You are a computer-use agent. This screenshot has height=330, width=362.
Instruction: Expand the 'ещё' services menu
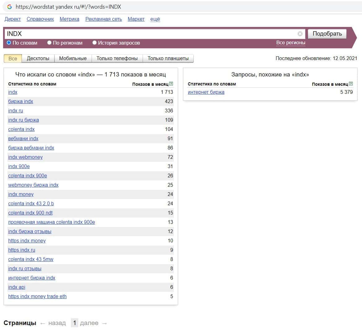[155, 19]
